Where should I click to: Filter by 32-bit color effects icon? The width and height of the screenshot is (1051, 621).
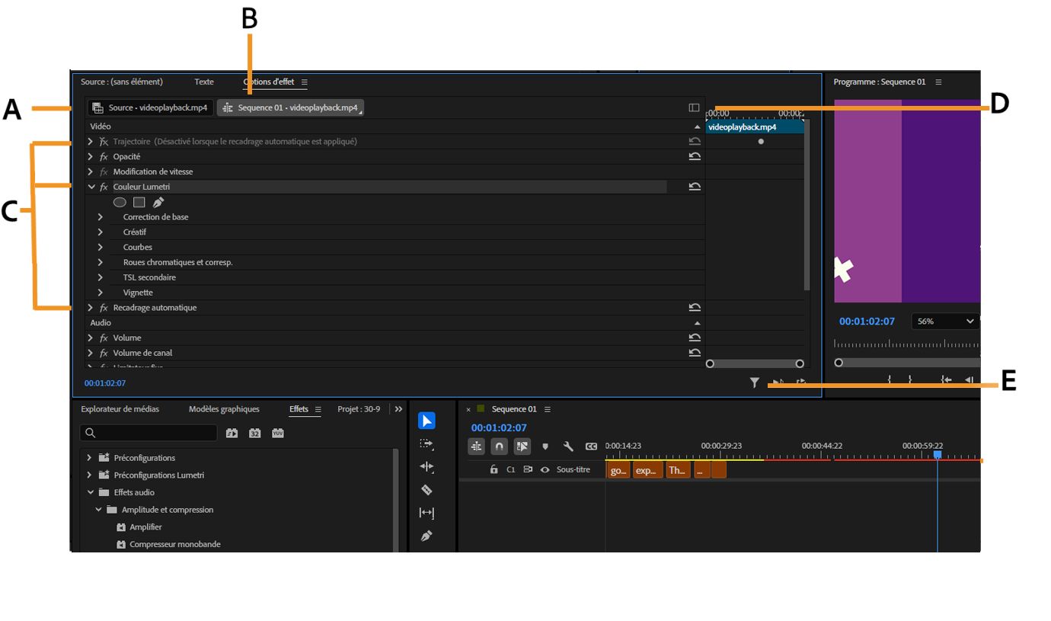click(254, 434)
